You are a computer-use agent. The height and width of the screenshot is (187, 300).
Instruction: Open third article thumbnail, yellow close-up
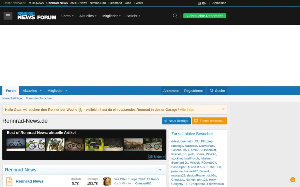[x=55, y=145]
